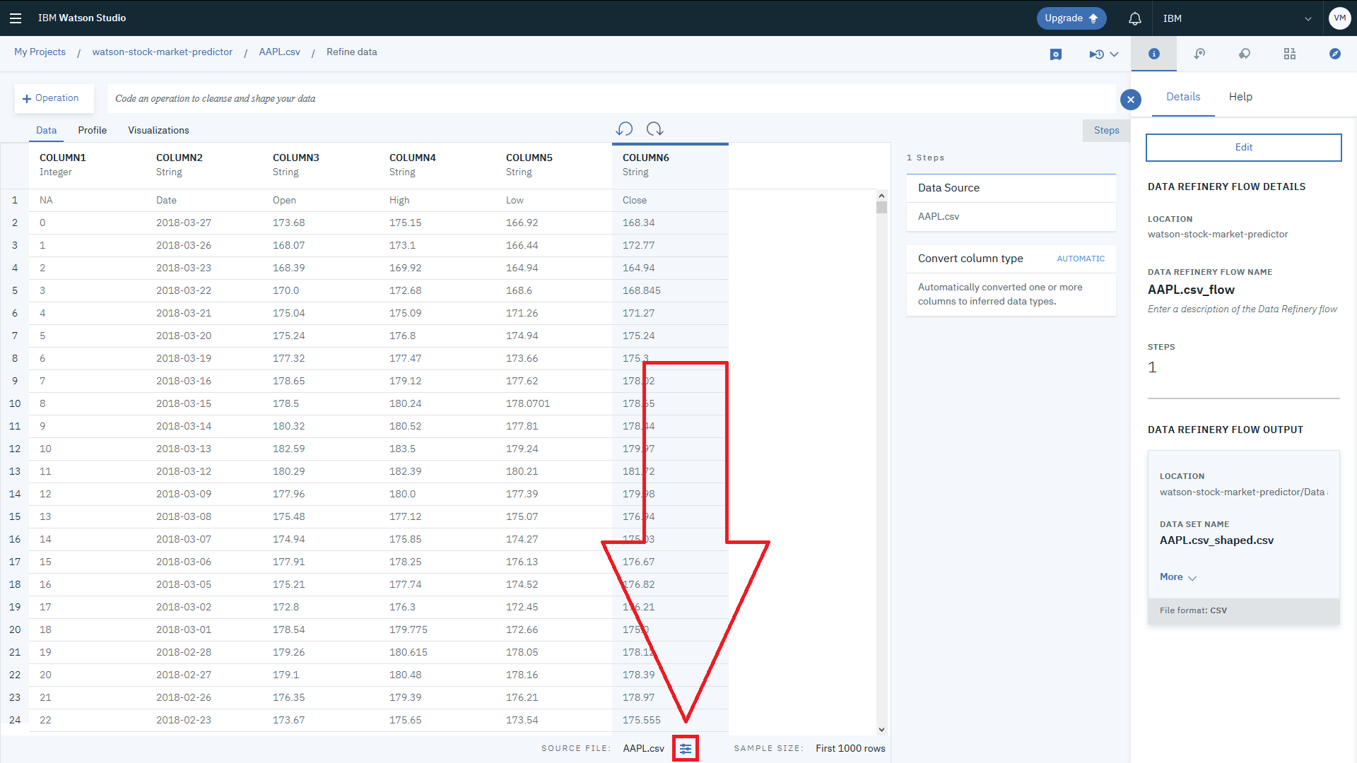Open the hamburger navigation menu

pyautogui.click(x=16, y=18)
